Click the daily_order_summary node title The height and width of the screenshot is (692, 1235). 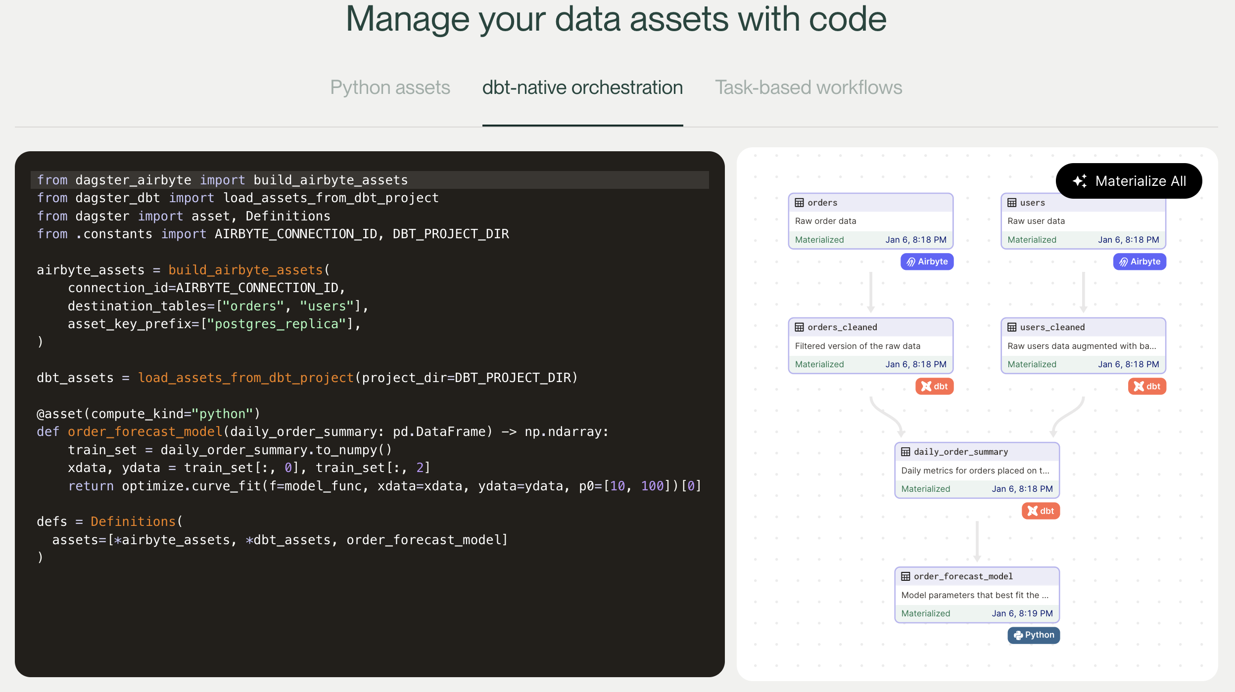tap(960, 452)
